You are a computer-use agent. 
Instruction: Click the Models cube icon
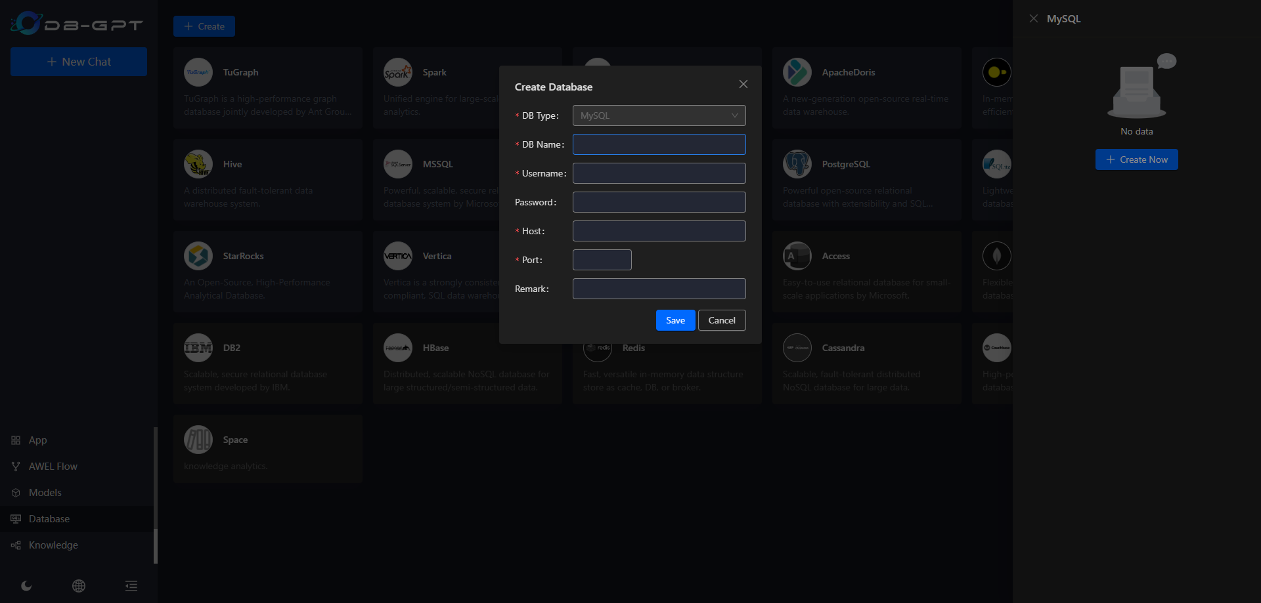(16, 493)
